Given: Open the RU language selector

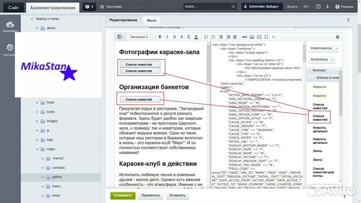Looking at the screenshot, I should (307, 7).
